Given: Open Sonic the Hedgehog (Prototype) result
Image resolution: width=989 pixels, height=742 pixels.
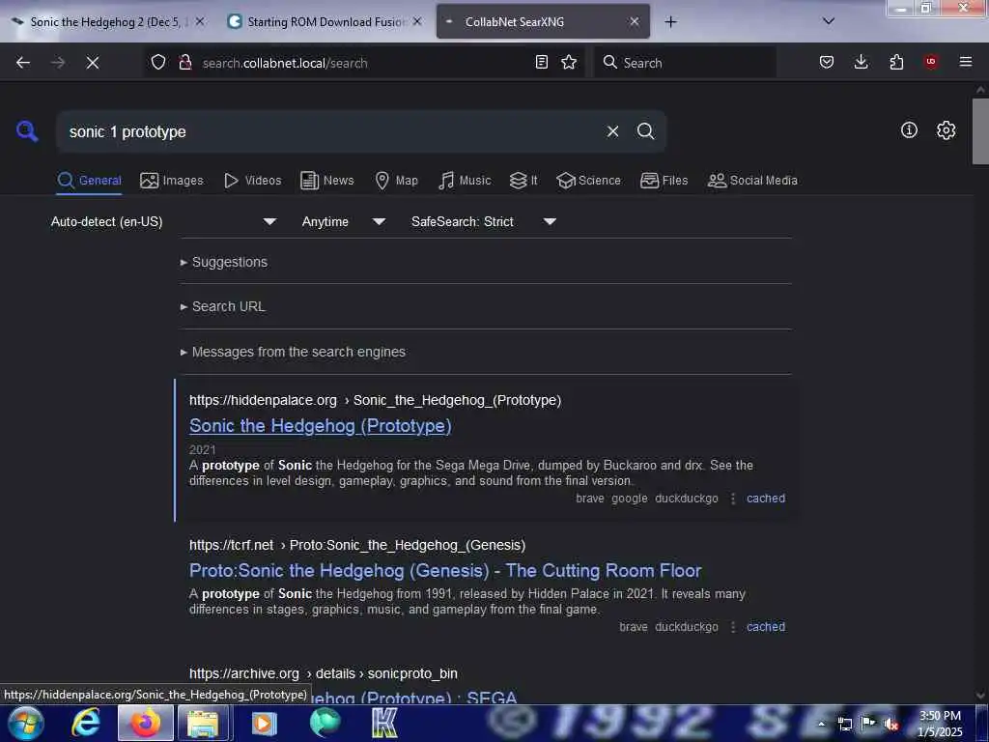Looking at the screenshot, I should coord(321,426).
